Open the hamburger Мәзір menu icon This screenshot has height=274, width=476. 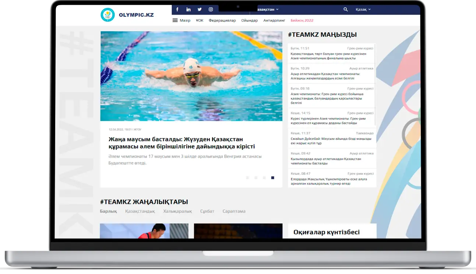pos(175,20)
